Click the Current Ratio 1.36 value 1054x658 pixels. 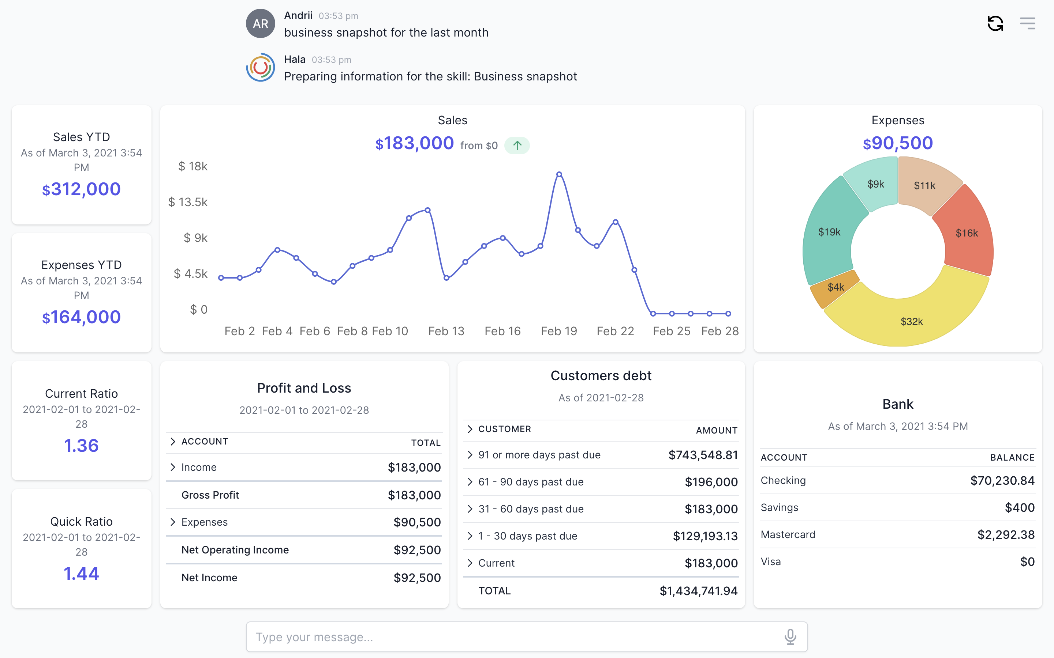click(82, 445)
